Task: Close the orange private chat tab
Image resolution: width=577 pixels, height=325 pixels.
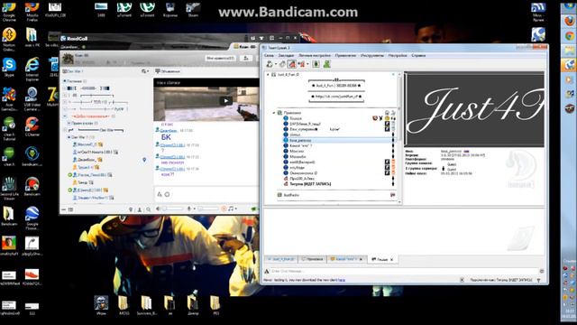Action: point(361,259)
